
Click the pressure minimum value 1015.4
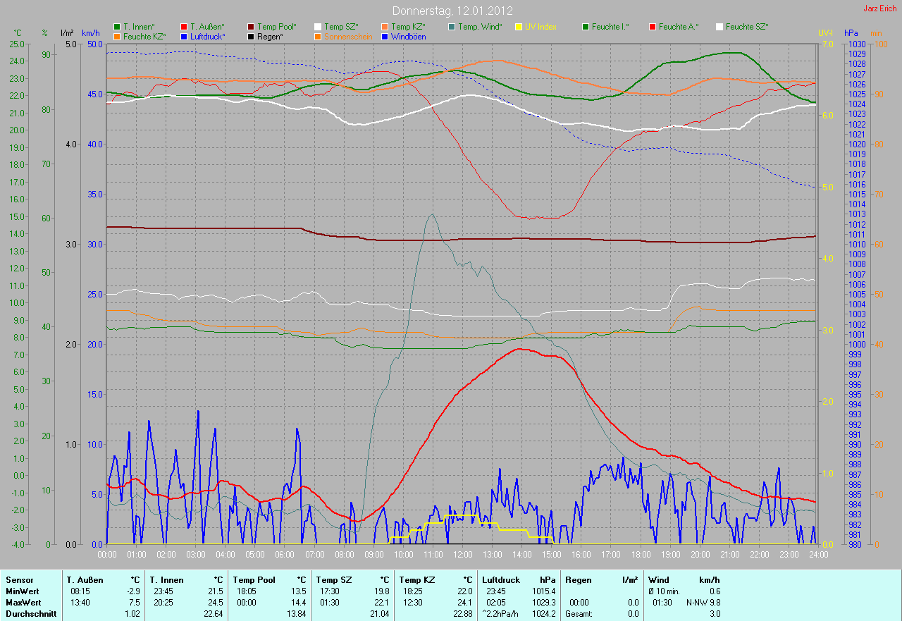click(543, 591)
